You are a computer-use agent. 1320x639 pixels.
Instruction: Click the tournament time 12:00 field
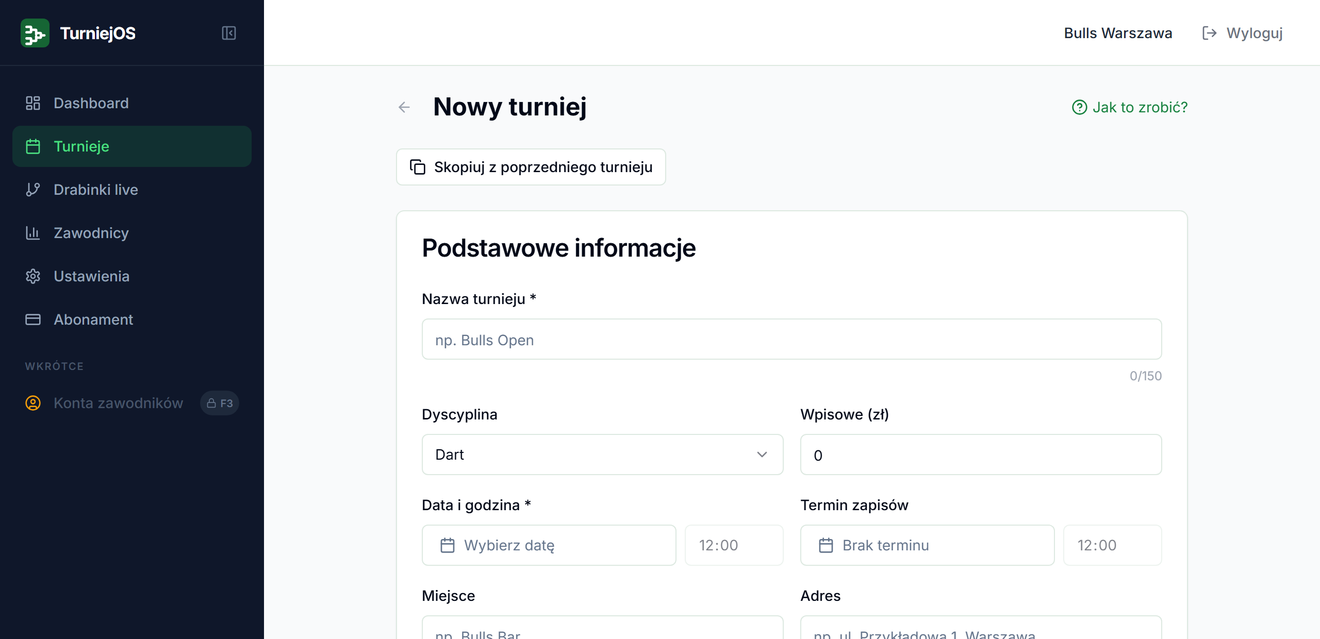point(734,545)
